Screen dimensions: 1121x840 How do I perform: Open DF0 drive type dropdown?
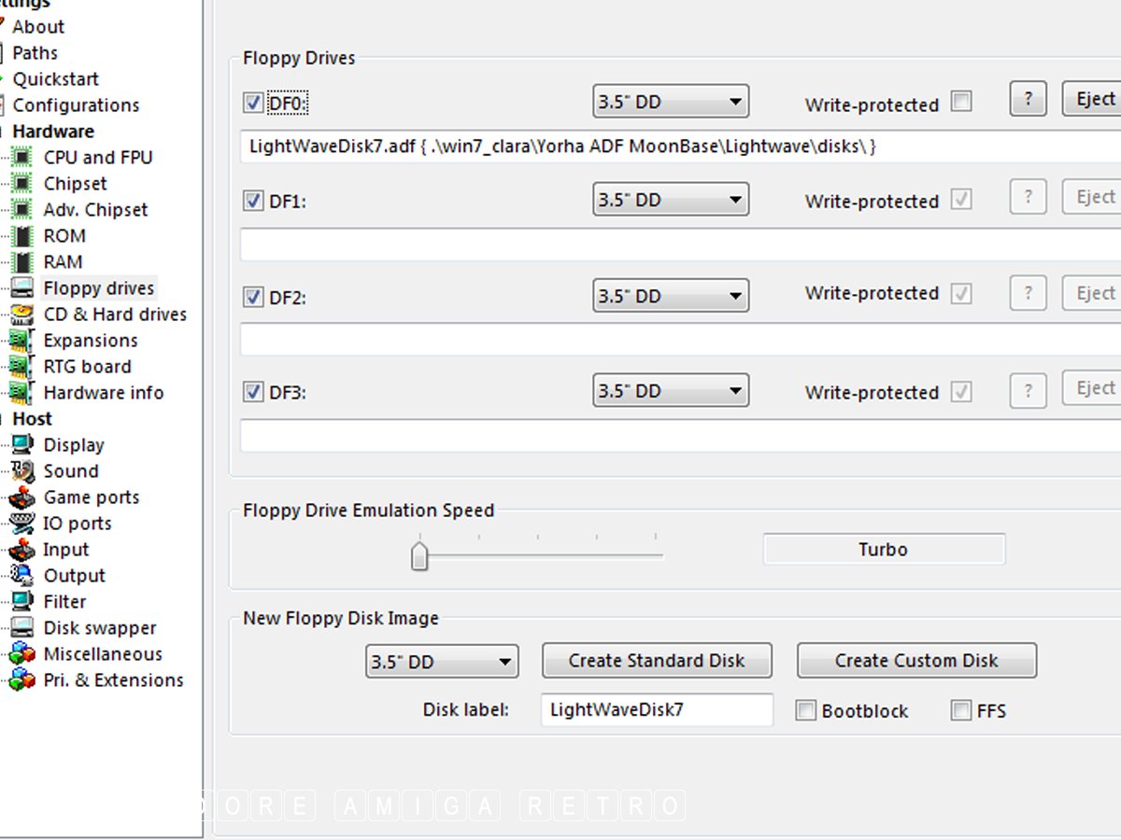[x=671, y=102]
